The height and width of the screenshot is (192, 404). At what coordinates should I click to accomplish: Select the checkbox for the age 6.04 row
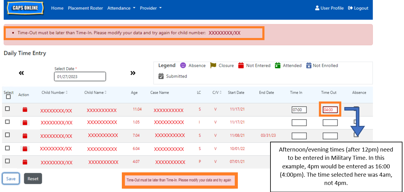coord(7,148)
